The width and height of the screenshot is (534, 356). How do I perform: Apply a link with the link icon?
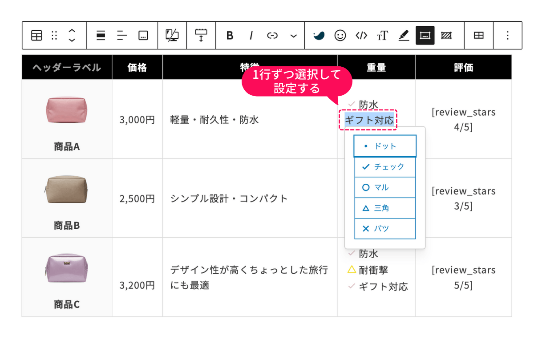tap(272, 35)
